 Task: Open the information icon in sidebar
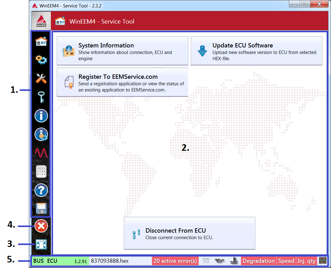click(x=41, y=116)
